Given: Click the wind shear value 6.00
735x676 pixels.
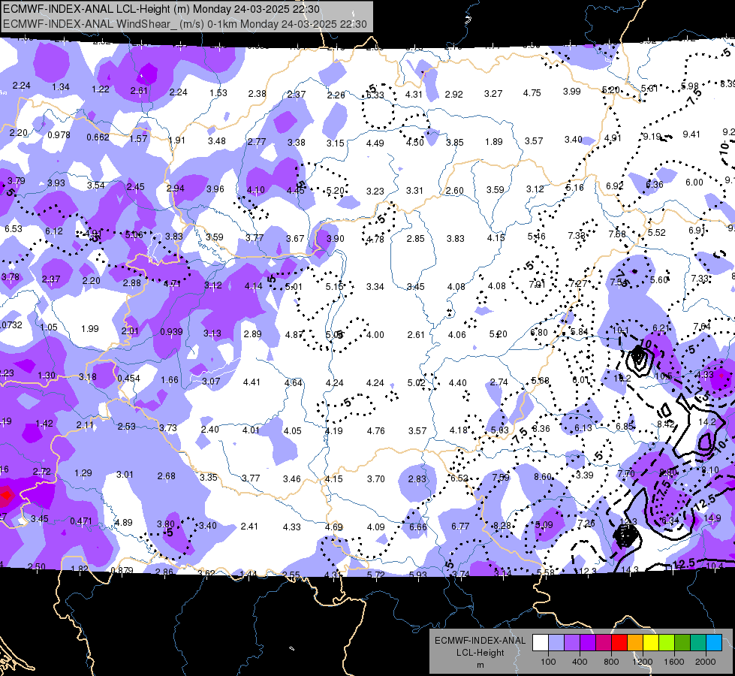Looking at the screenshot, I should coord(694,183).
